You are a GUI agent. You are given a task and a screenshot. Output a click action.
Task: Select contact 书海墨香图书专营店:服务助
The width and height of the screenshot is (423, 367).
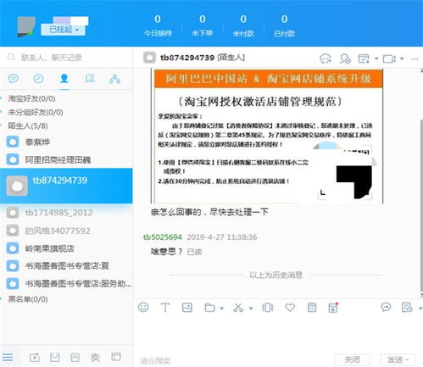tap(66, 283)
